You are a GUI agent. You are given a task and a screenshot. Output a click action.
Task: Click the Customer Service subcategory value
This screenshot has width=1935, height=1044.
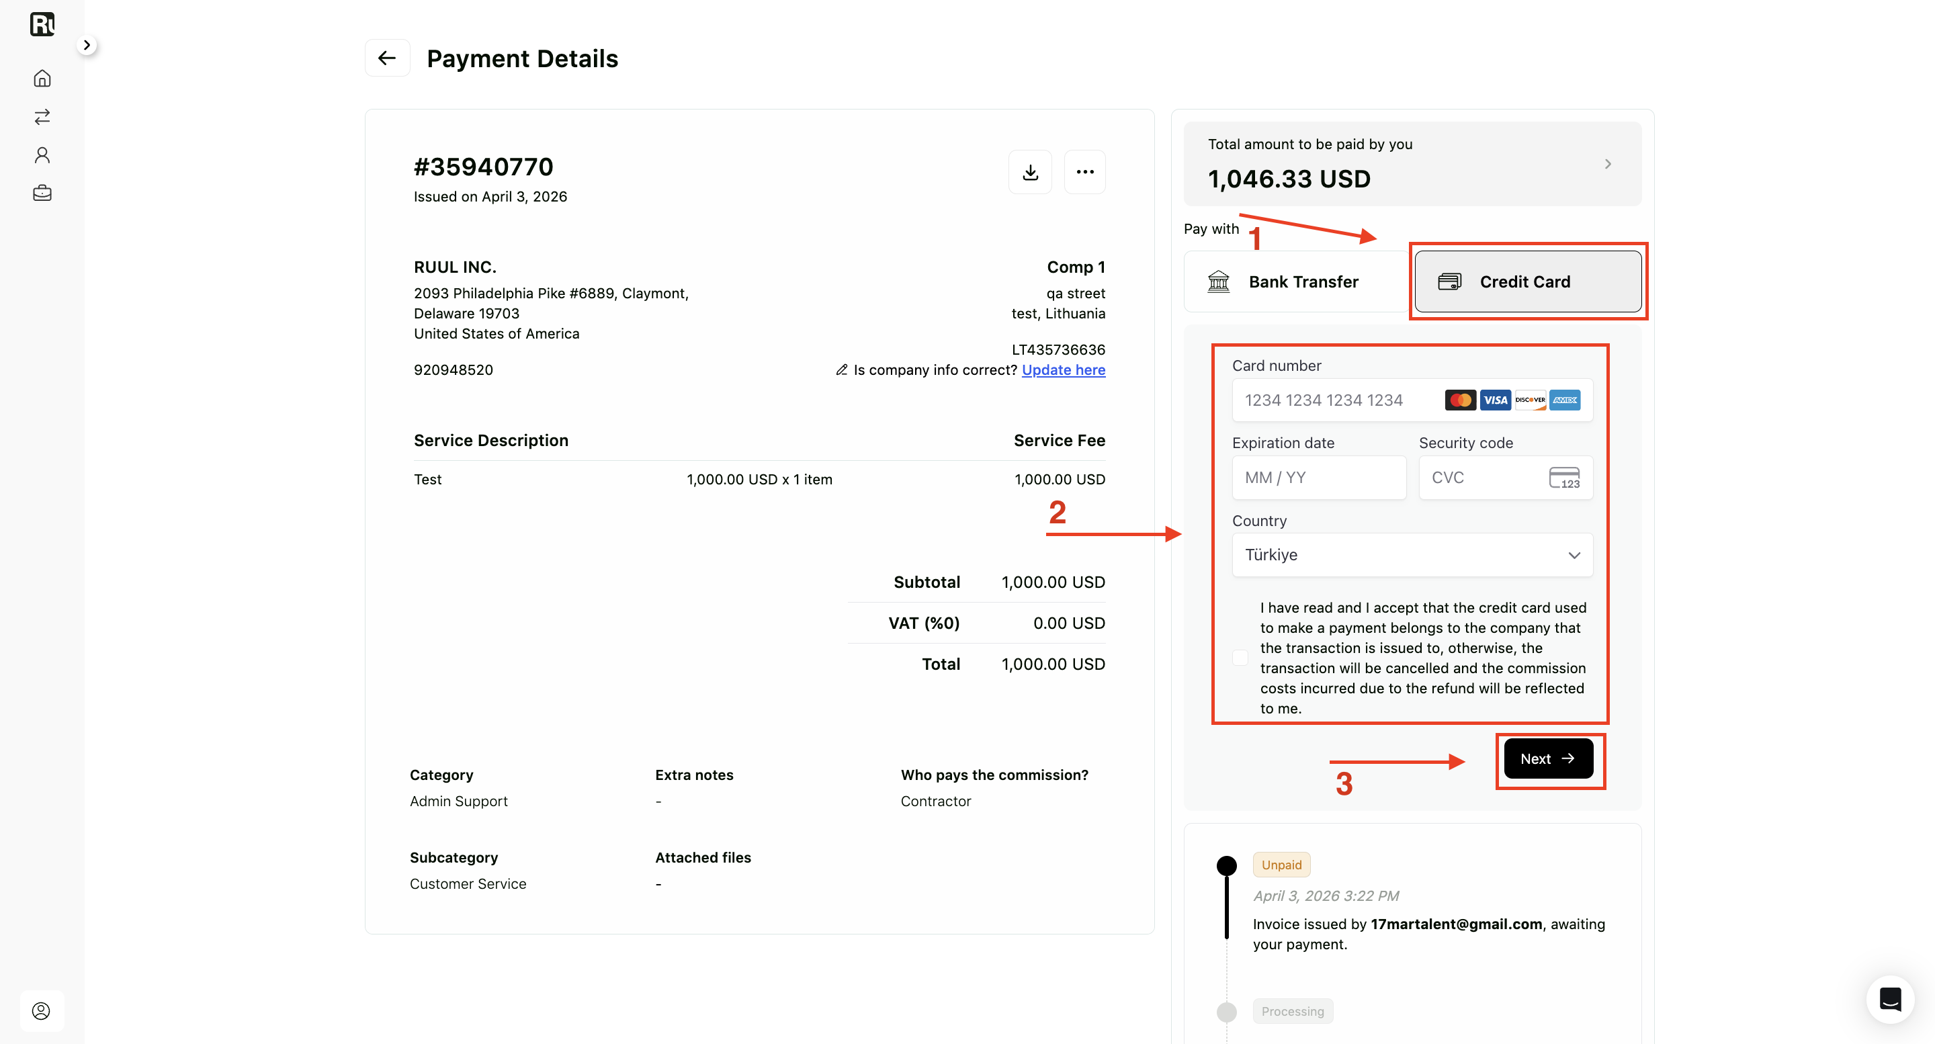point(467,884)
